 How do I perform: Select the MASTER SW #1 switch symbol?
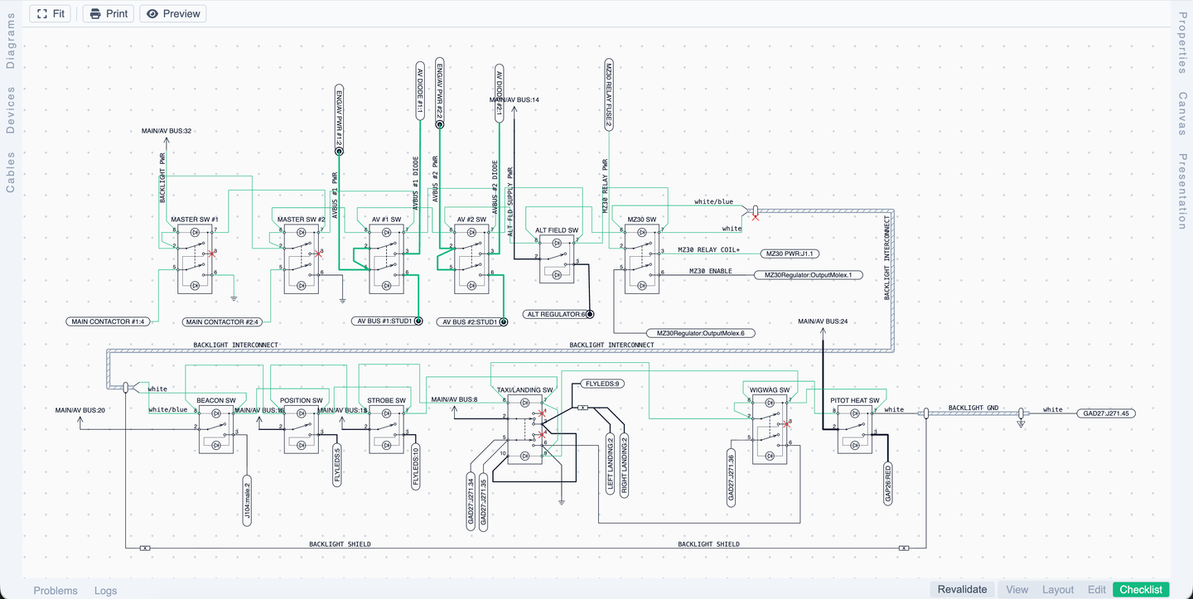pos(195,258)
